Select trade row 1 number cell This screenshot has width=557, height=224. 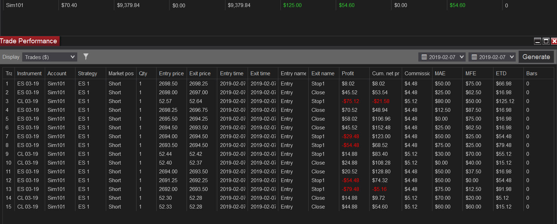[7, 84]
